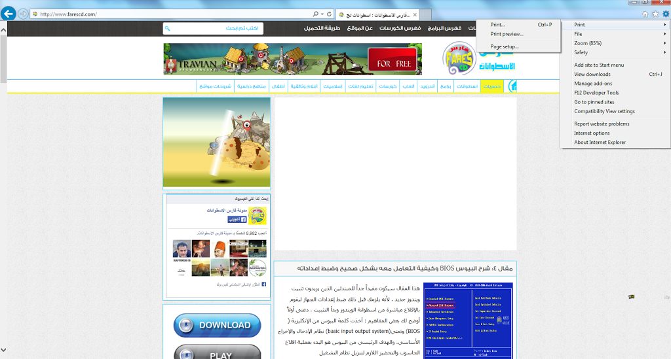This screenshot has height=359, width=671.
Task: Click Facebook page avatar in like widget
Action: (x=257, y=216)
